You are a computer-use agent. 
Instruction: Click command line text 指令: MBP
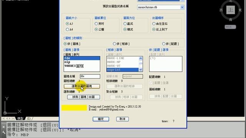[18, 135]
